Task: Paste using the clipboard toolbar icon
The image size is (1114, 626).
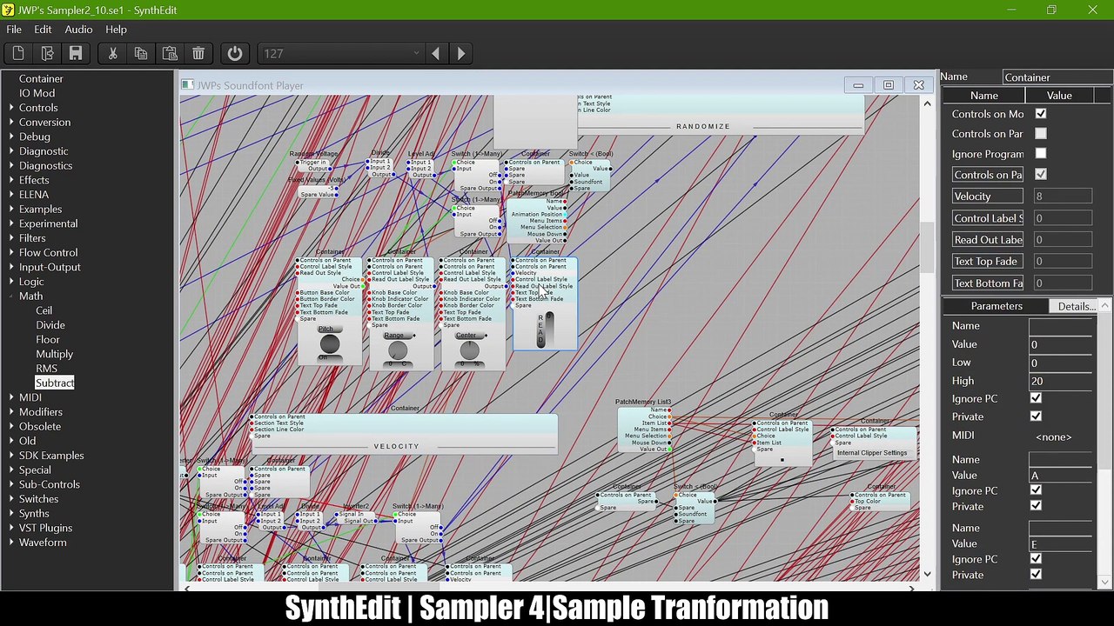Action: tap(170, 54)
